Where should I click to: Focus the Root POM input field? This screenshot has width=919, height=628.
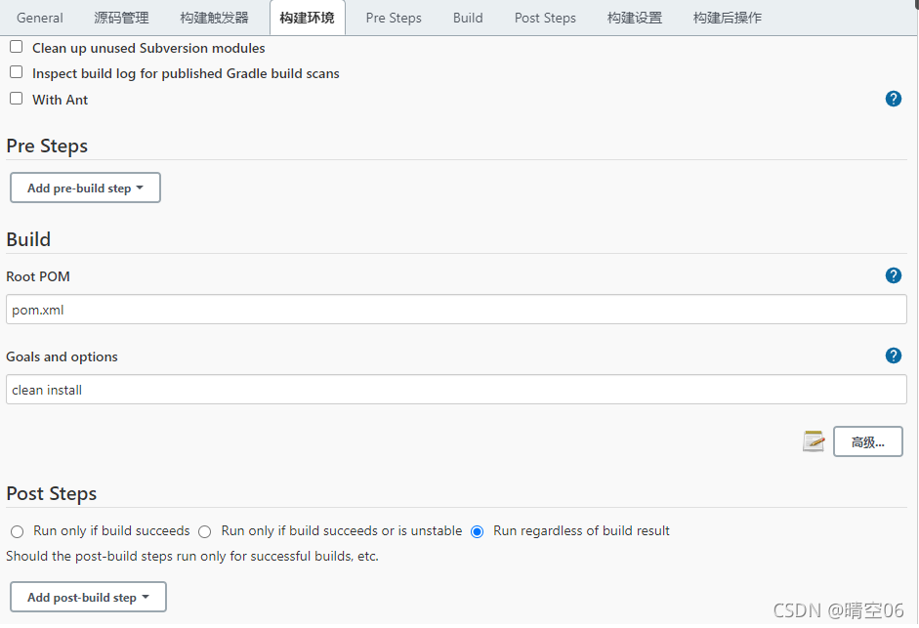point(456,310)
